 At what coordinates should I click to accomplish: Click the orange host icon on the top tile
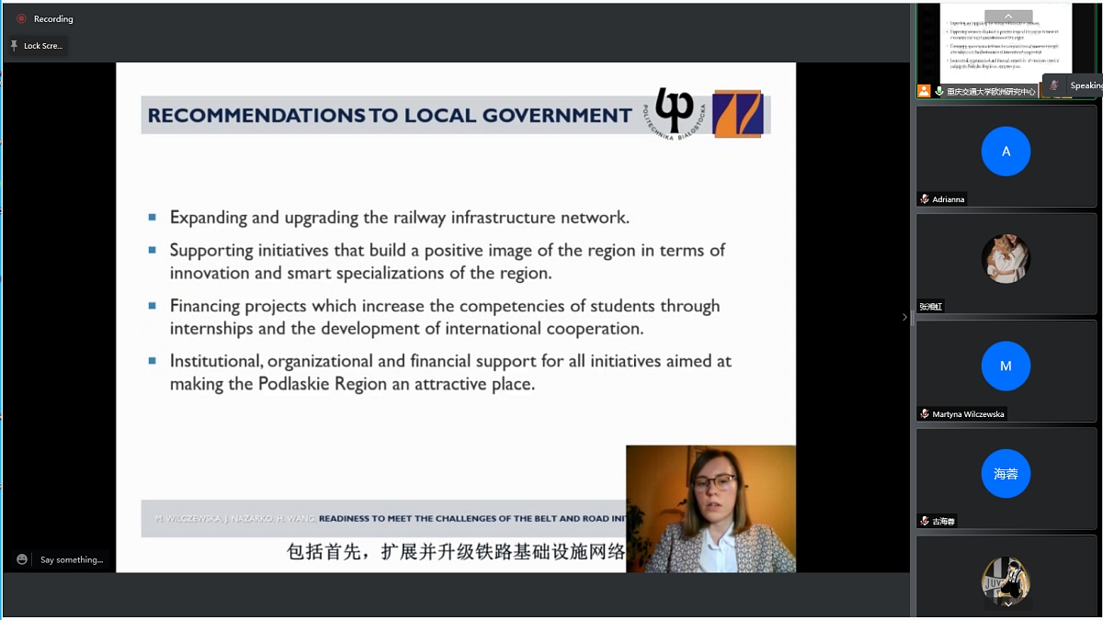click(x=924, y=91)
